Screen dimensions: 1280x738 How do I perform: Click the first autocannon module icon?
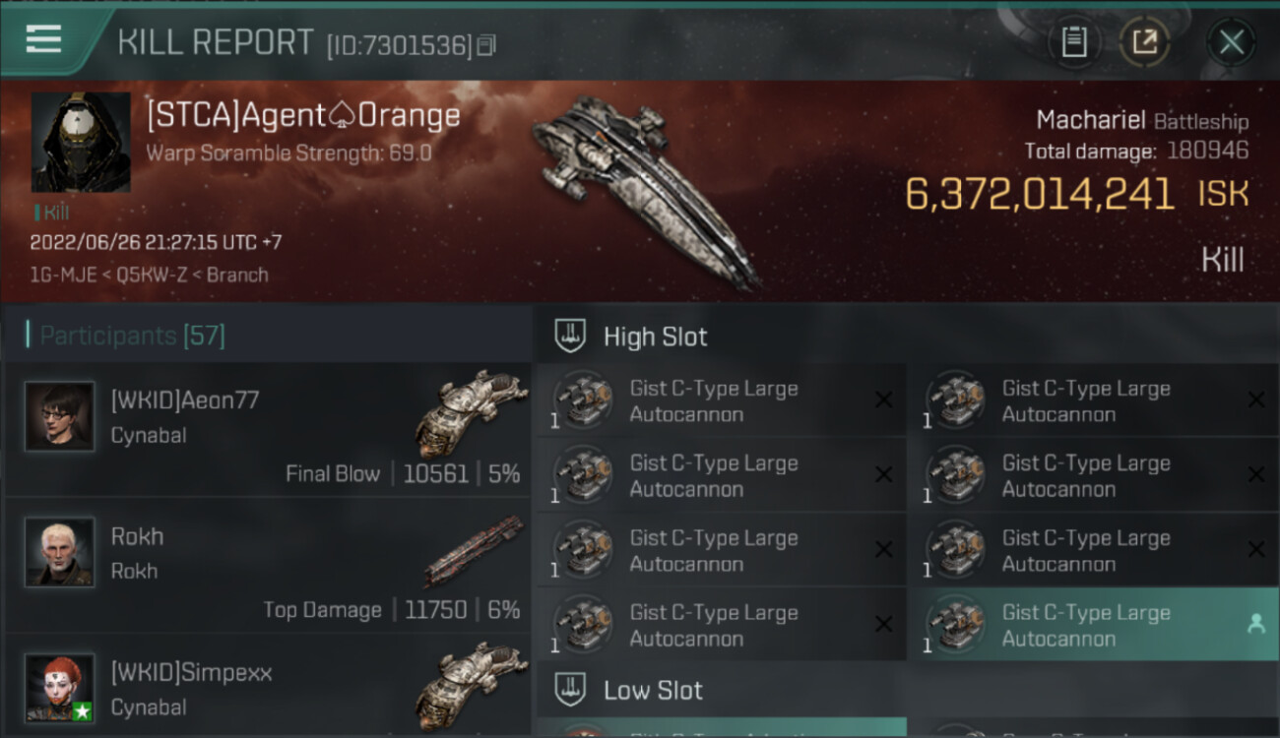point(583,400)
